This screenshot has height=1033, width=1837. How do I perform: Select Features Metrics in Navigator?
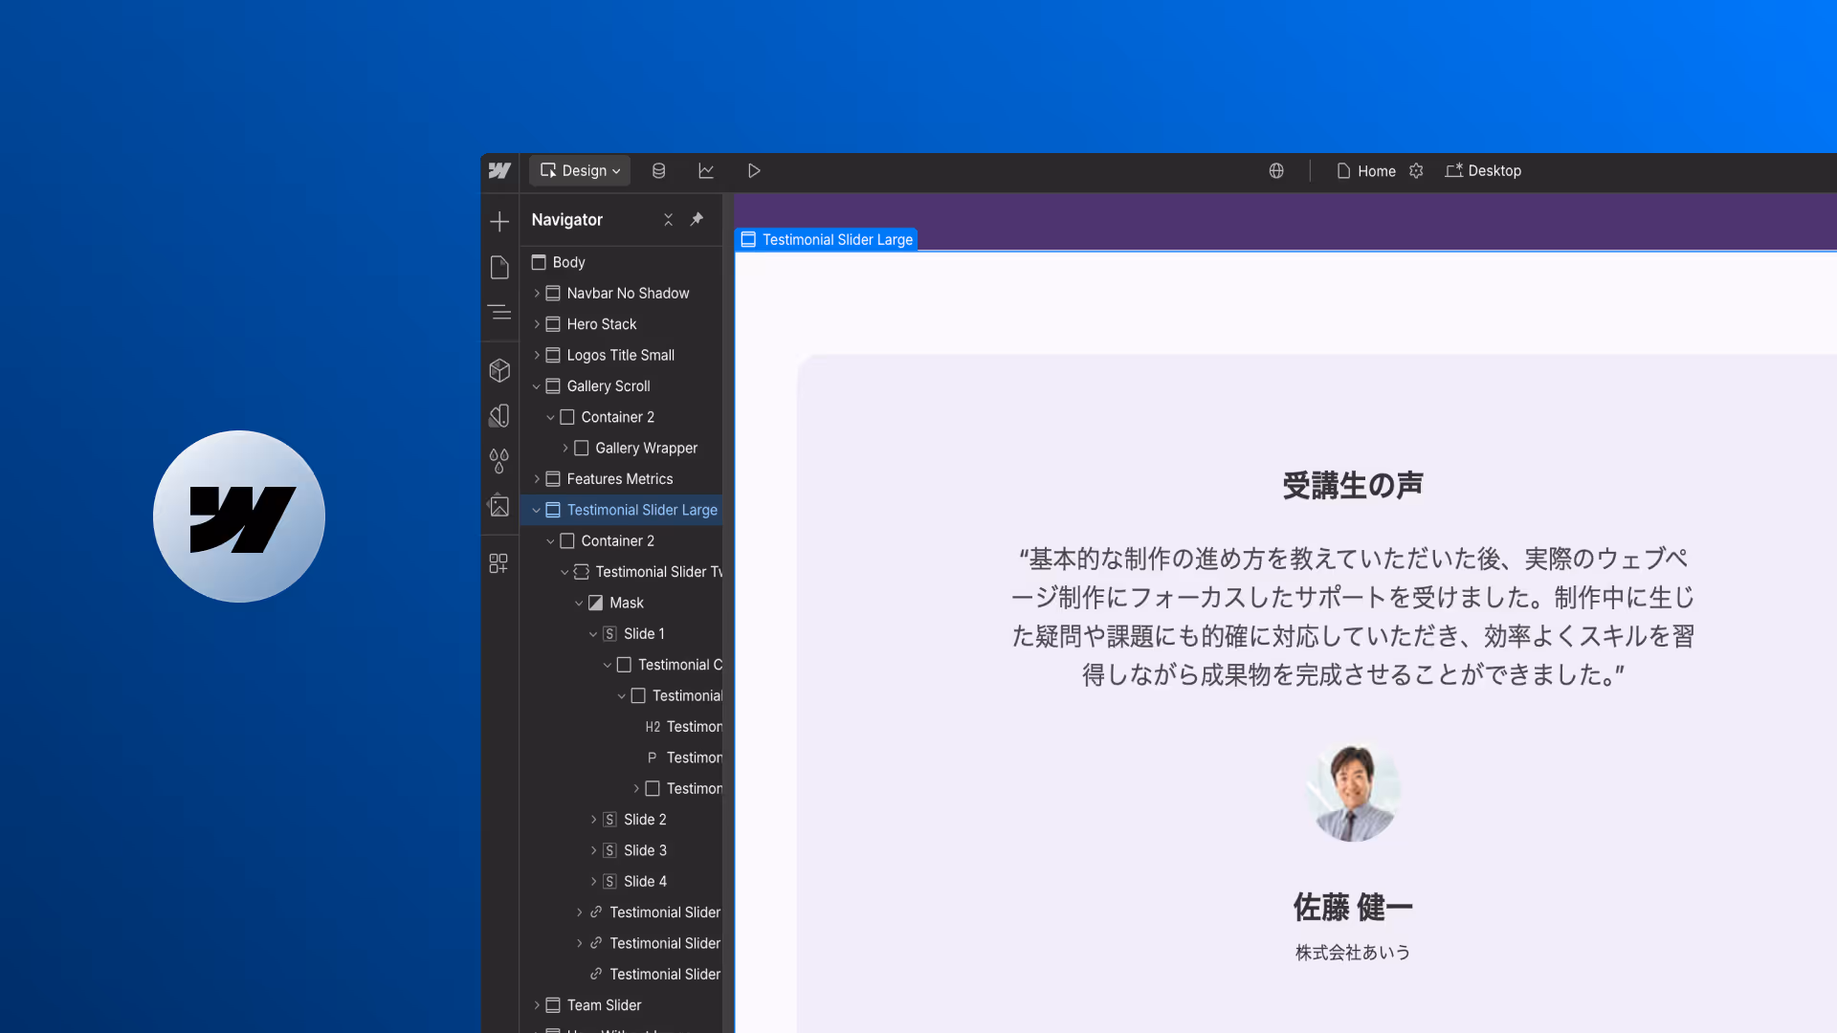[619, 479]
